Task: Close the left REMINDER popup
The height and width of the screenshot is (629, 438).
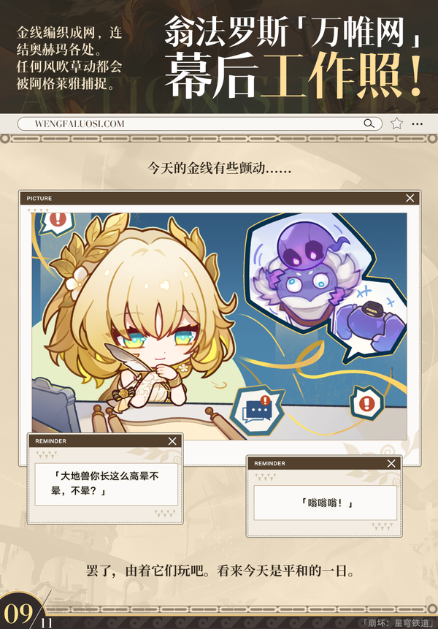Action: pyautogui.click(x=172, y=441)
